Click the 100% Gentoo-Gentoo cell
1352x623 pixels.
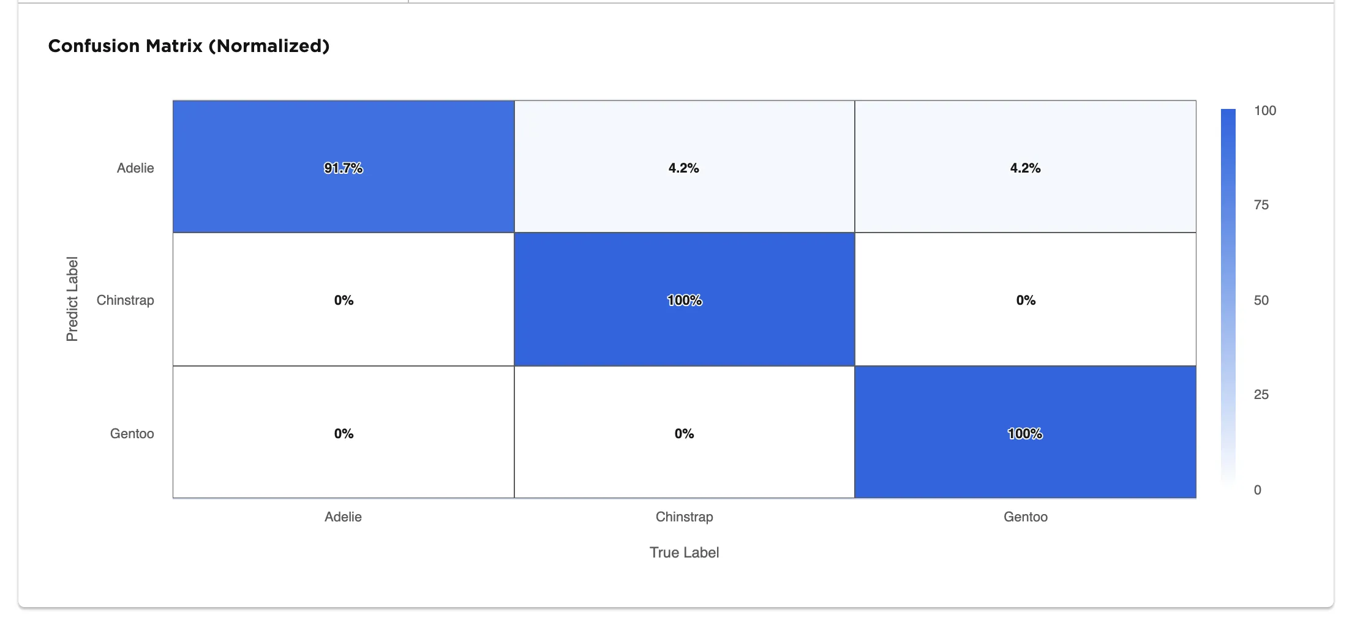pos(1025,433)
